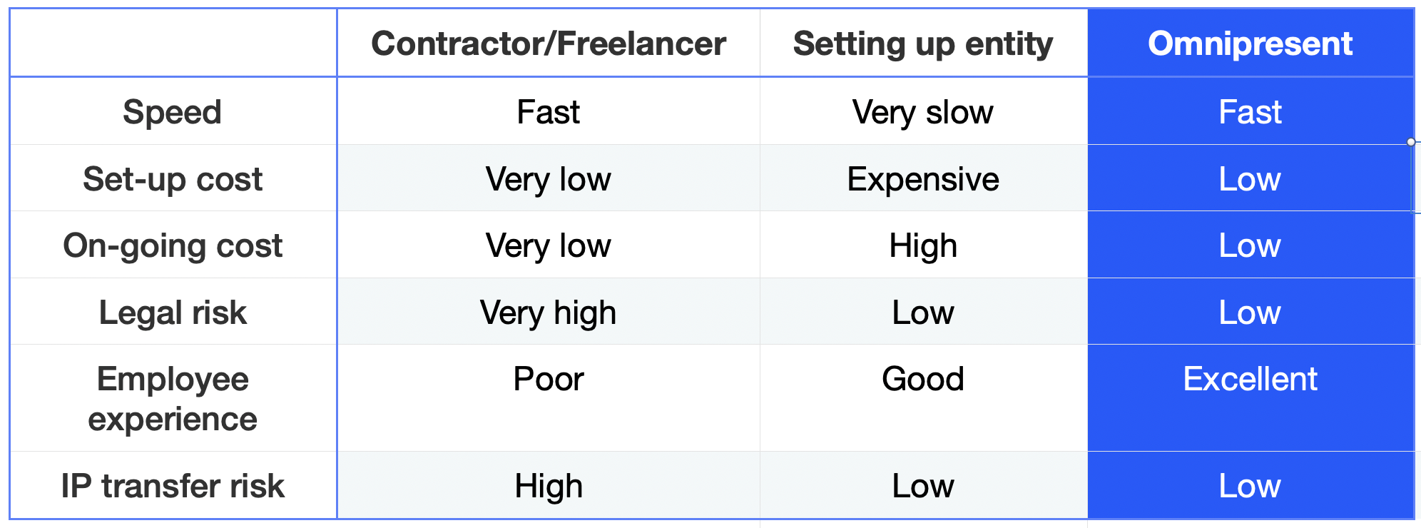Select the Expensive cell
This screenshot has height=528, width=1421.
(923, 178)
